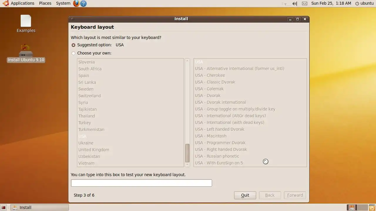Maximize the Install window
This screenshot has height=211, width=376.
tap(297, 19)
